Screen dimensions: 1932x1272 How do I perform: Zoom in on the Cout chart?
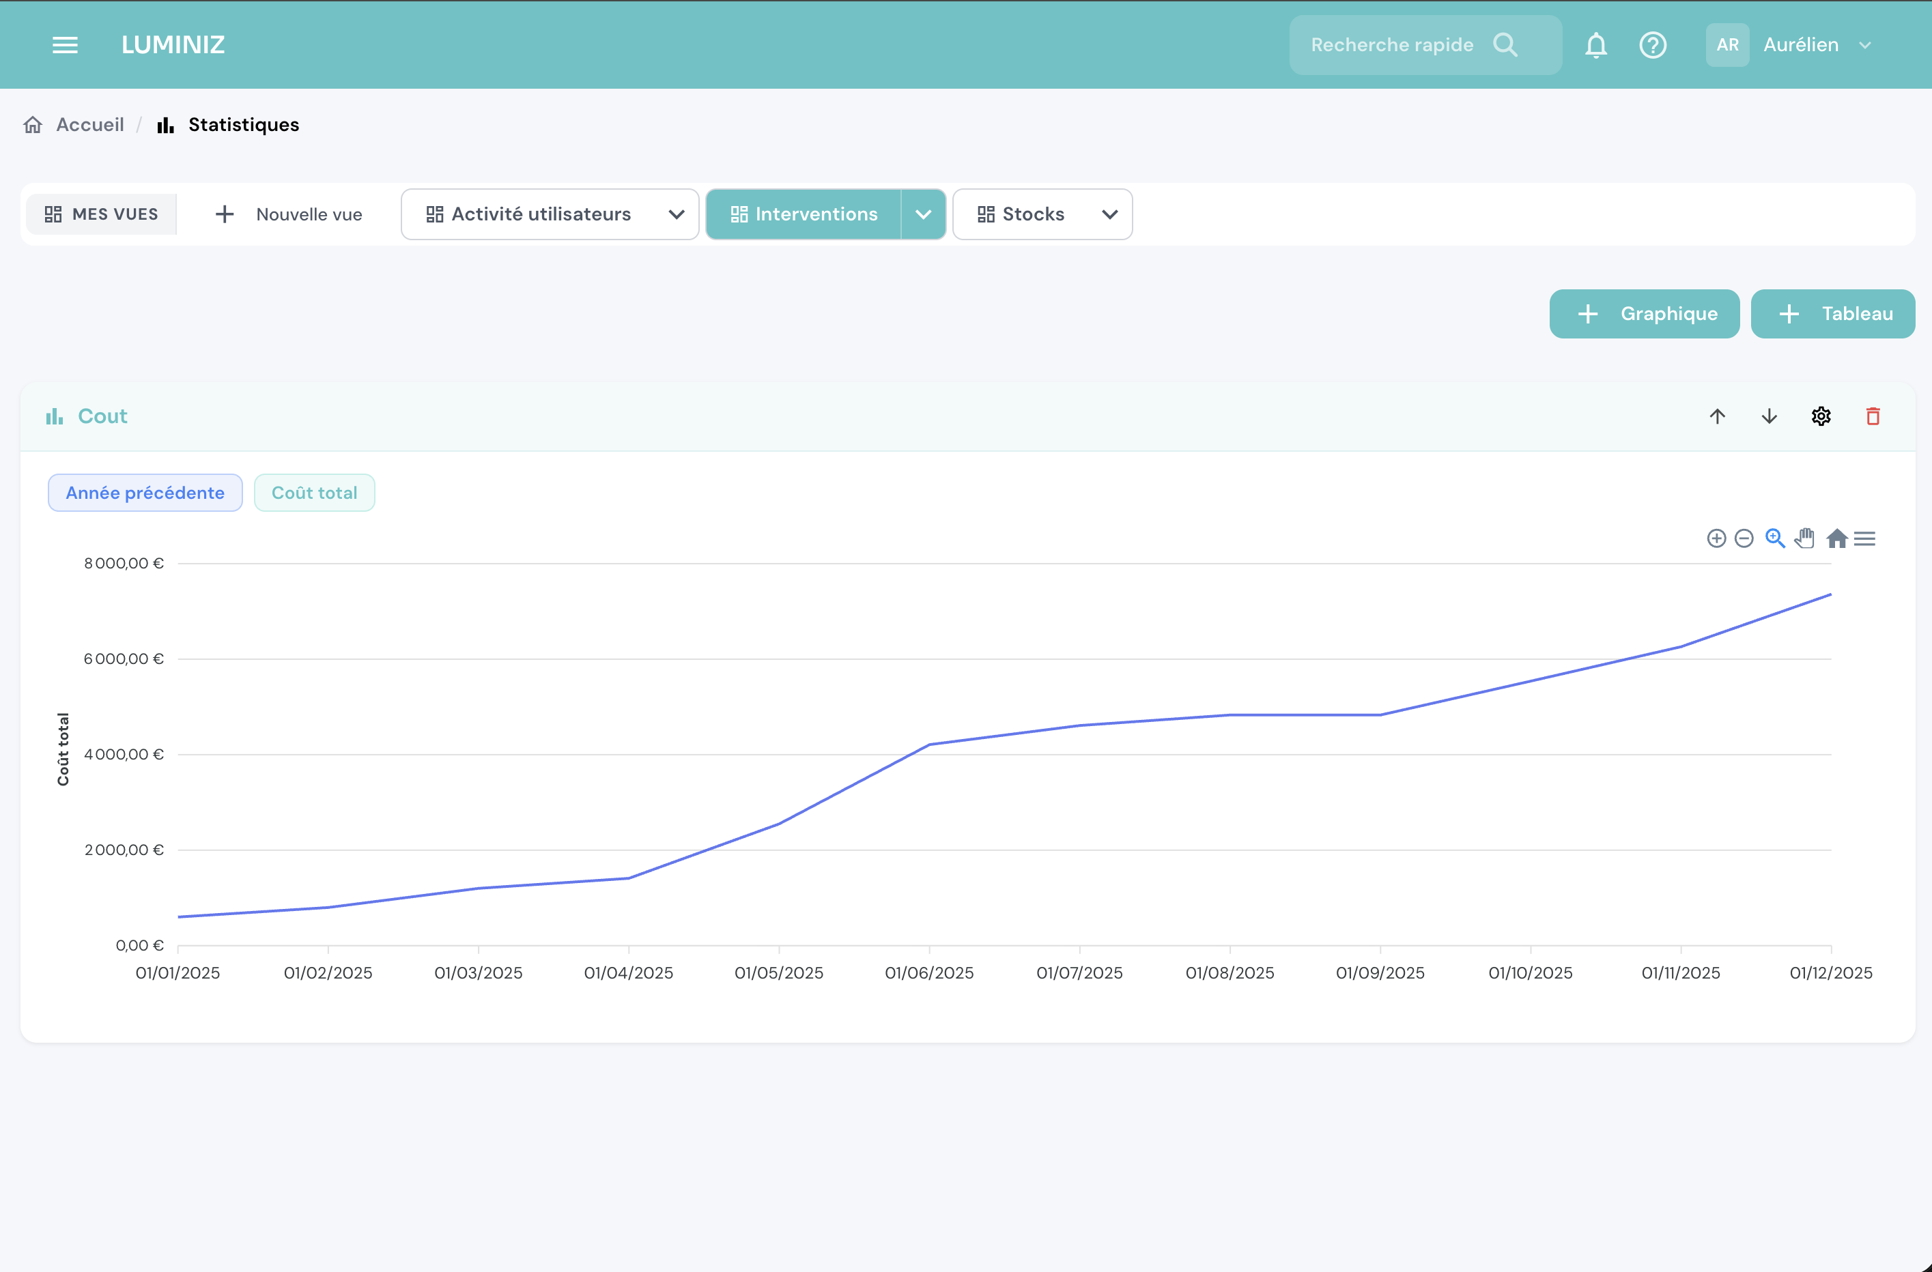pyautogui.click(x=1717, y=538)
